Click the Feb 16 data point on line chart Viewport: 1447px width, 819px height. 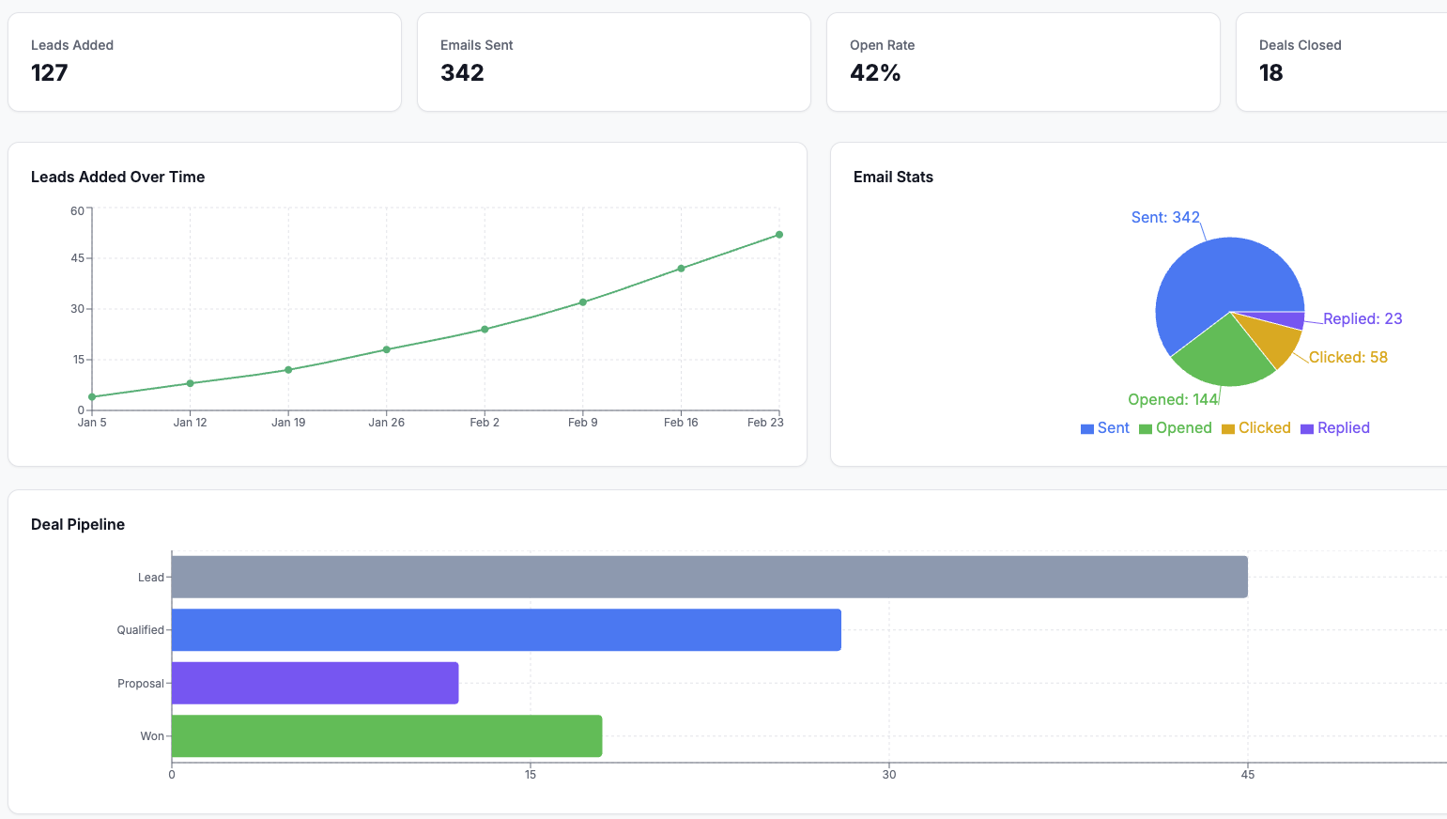[681, 269]
